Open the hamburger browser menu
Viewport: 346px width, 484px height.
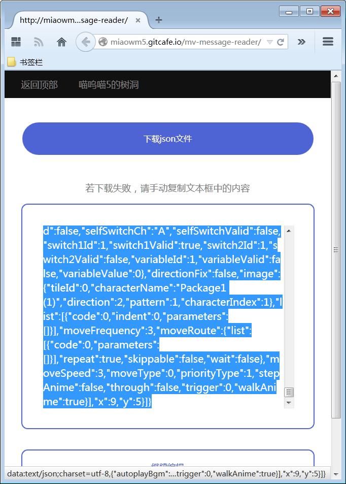tap(328, 42)
